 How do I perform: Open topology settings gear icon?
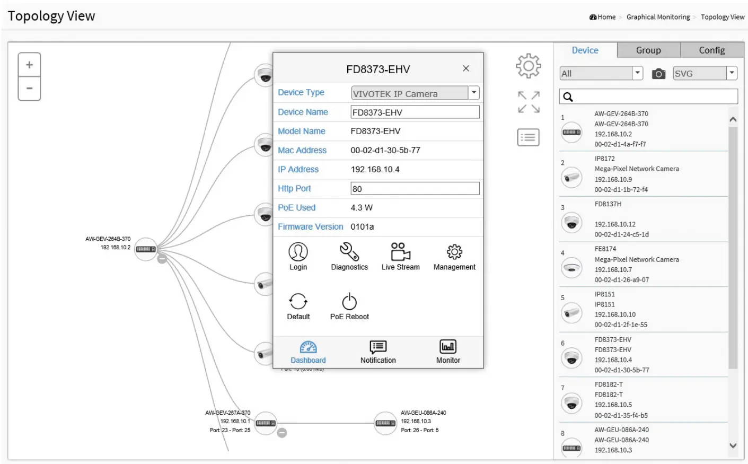pyautogui.click(x=528, y=66)
